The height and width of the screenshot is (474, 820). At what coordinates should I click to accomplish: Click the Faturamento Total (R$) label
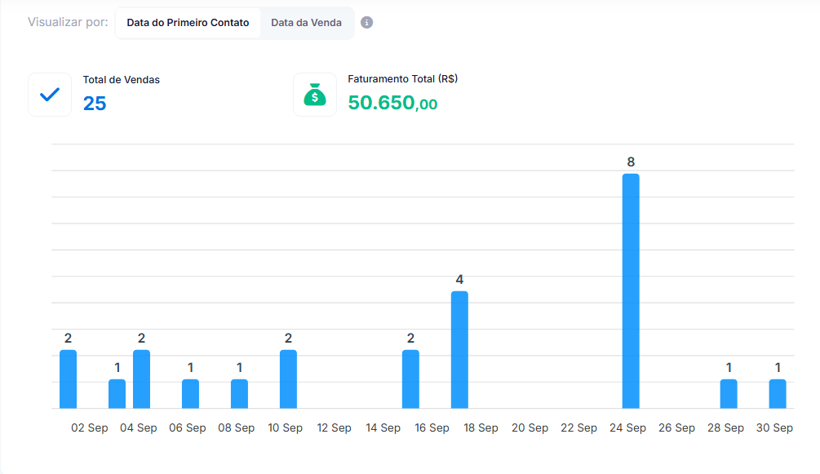point(403,79)
